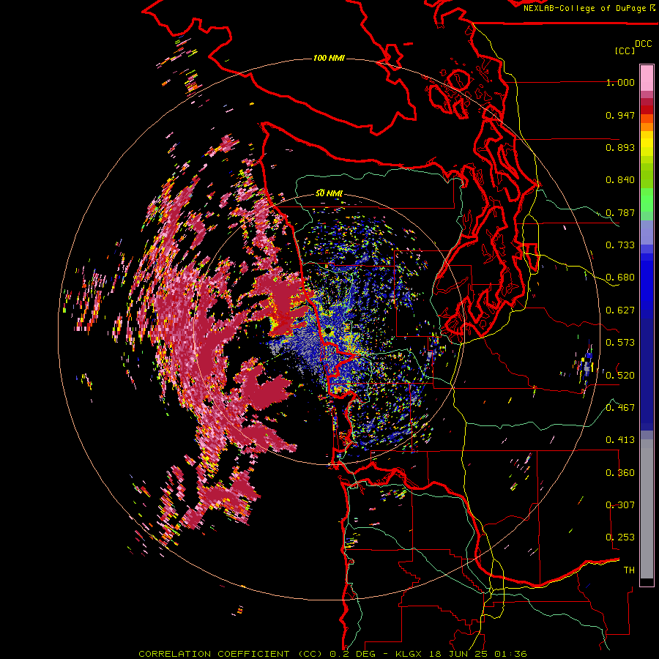Select the 0.520 scale value
Image resolution: width=659 pixels, height=659 pixels.
(620, 376)
